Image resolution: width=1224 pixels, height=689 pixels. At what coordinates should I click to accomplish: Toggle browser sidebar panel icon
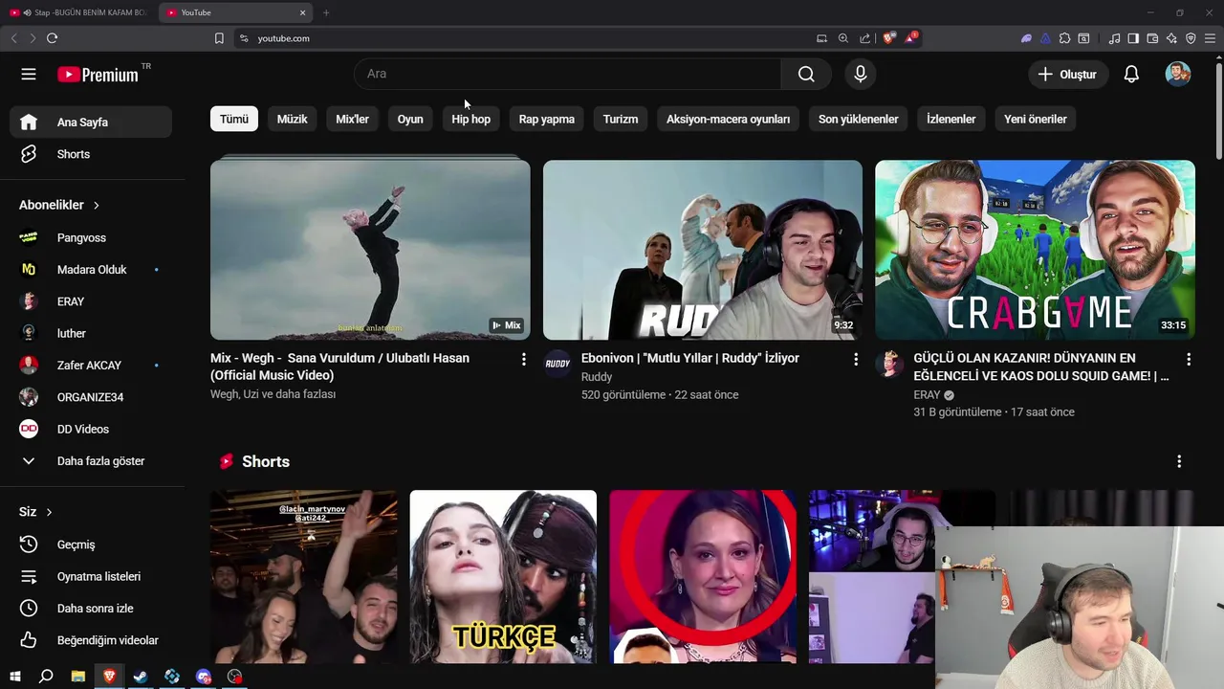point(1133,38)
